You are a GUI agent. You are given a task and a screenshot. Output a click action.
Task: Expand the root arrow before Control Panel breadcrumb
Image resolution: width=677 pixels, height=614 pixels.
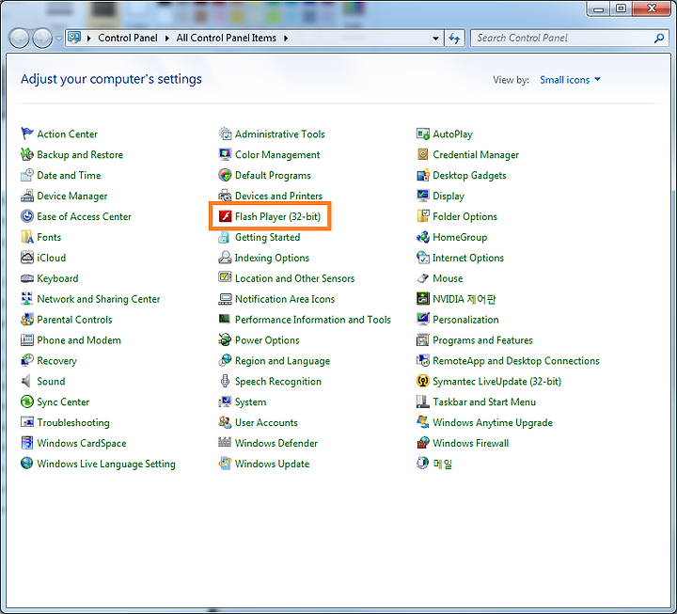point(89,38)
